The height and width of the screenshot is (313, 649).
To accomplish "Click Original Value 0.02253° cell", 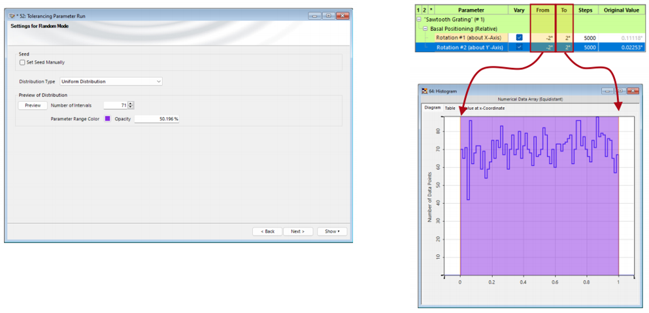I will (x=622, y=47).
